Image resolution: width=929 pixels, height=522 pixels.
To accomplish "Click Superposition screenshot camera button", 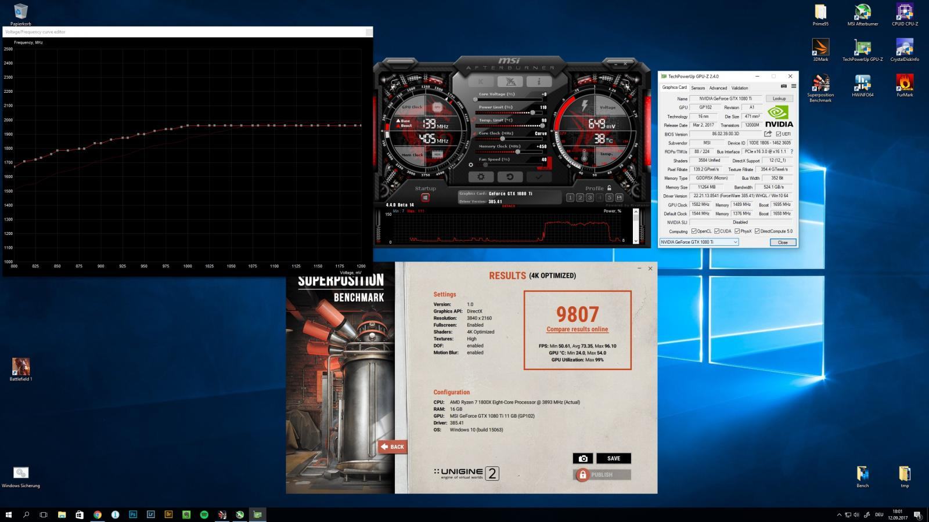I will [583, 458].
